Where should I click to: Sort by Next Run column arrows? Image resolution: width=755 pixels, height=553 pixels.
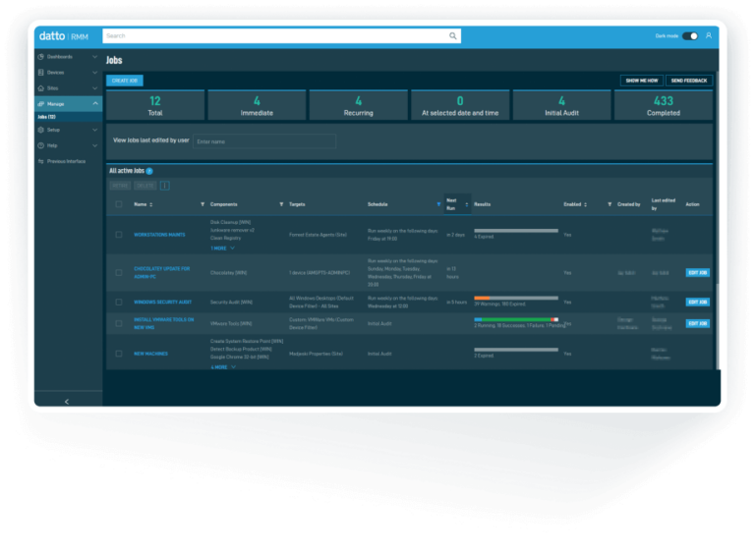(x=467, y=205)
